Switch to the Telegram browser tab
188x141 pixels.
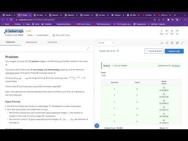coord(117,15)
